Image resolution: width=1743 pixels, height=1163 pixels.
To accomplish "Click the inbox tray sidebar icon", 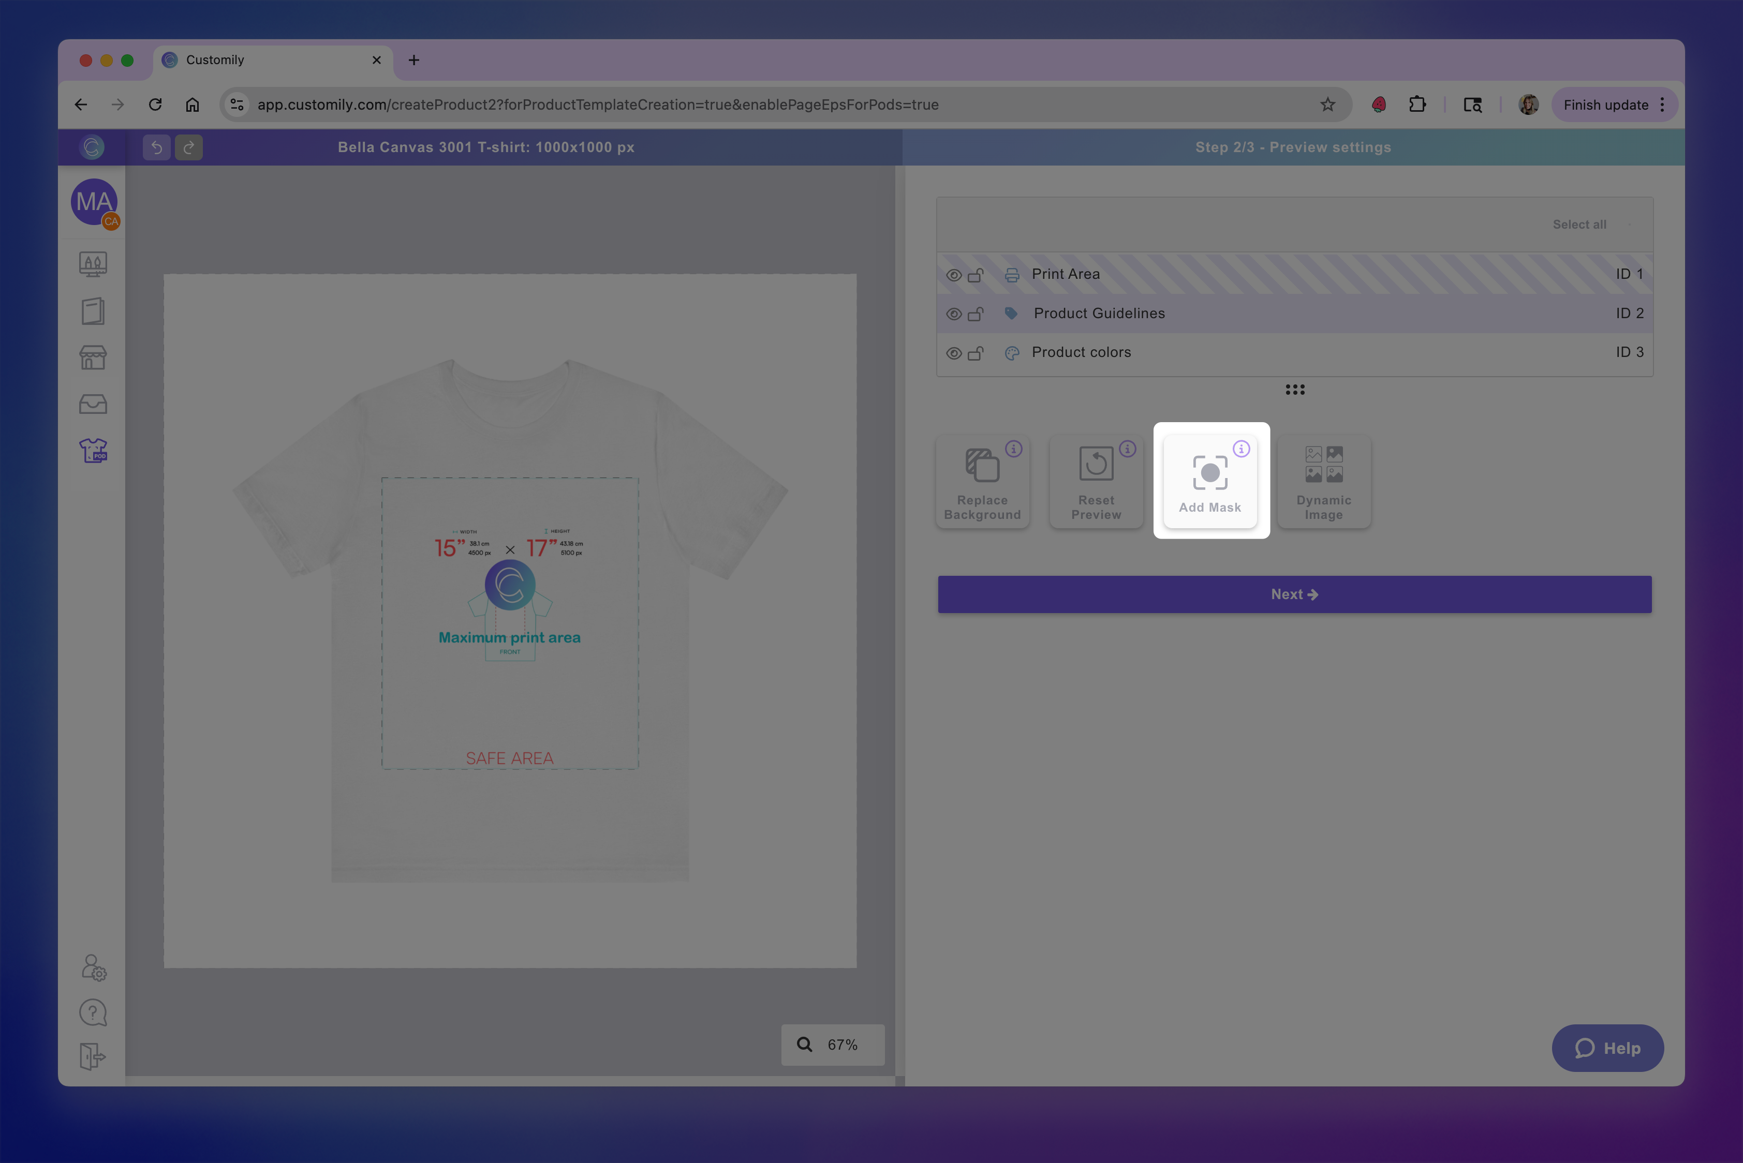I will 93,404.
